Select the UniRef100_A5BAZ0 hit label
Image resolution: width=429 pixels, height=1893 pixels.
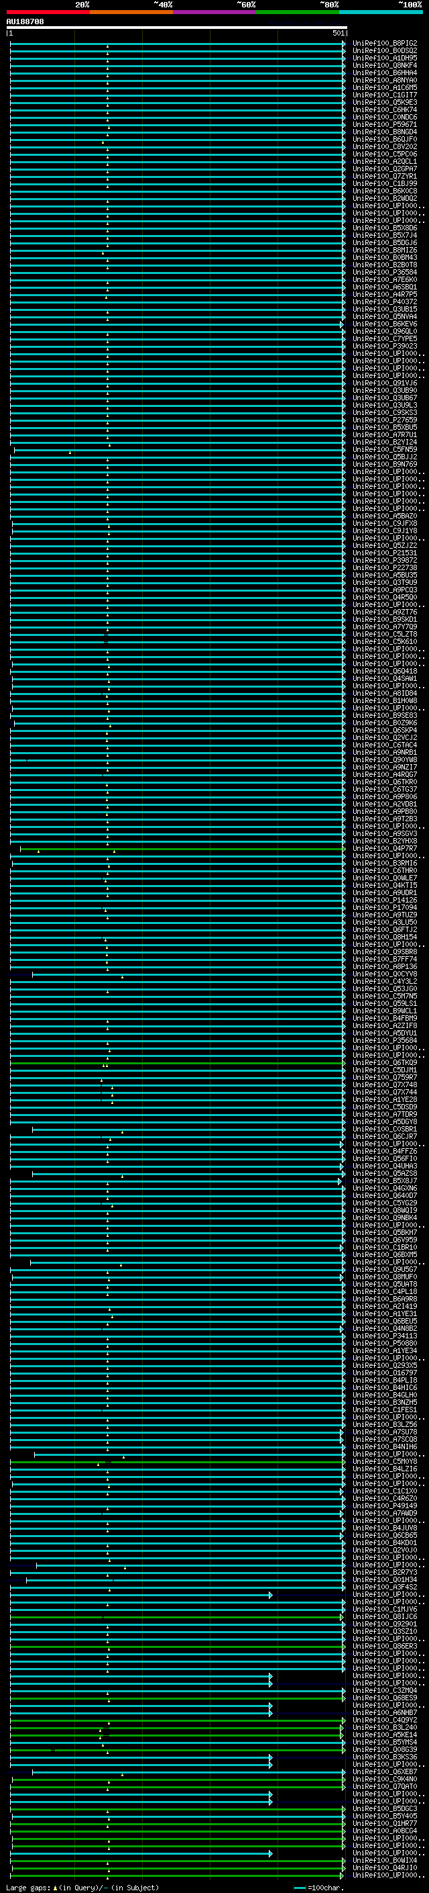click(x=384, y=516)
